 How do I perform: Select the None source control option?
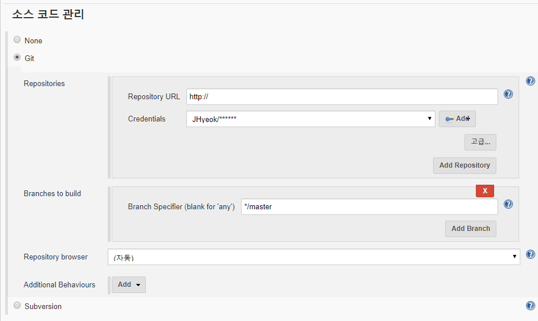[x=17, y=40]
